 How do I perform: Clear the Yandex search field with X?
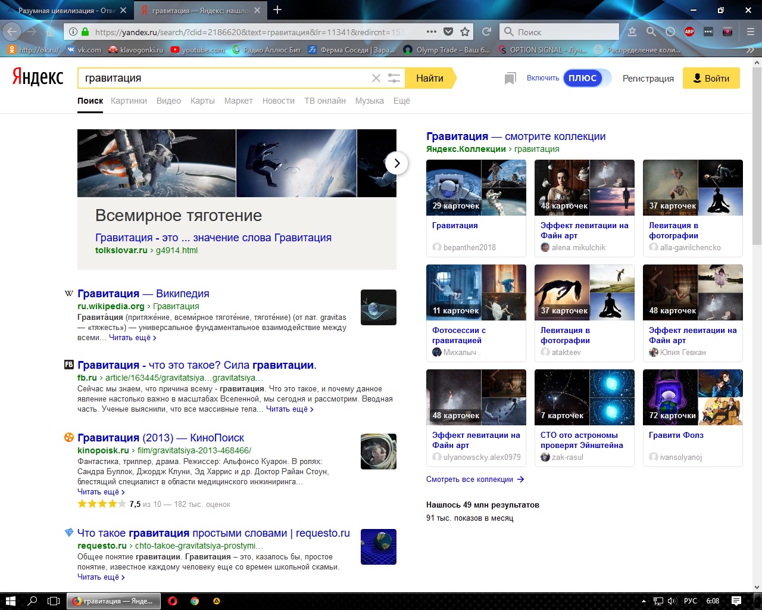click(x=376, y=78)
